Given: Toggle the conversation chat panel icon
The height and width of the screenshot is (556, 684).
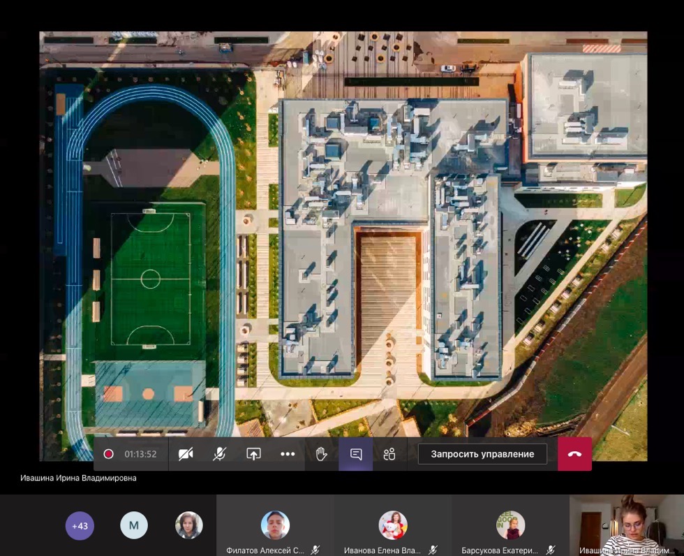Looking at the screenshot, I should tap(356, 454).
